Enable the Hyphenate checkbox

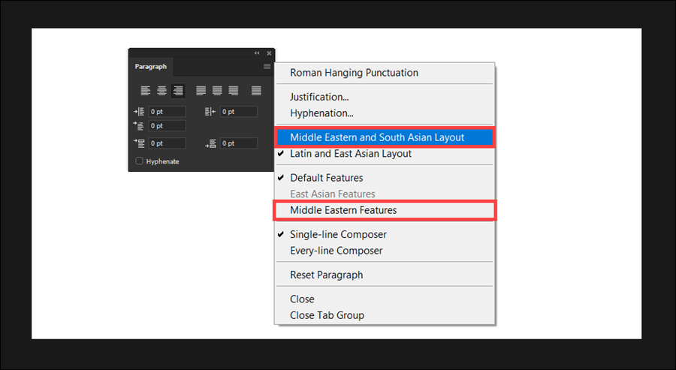tap(139, 161)
